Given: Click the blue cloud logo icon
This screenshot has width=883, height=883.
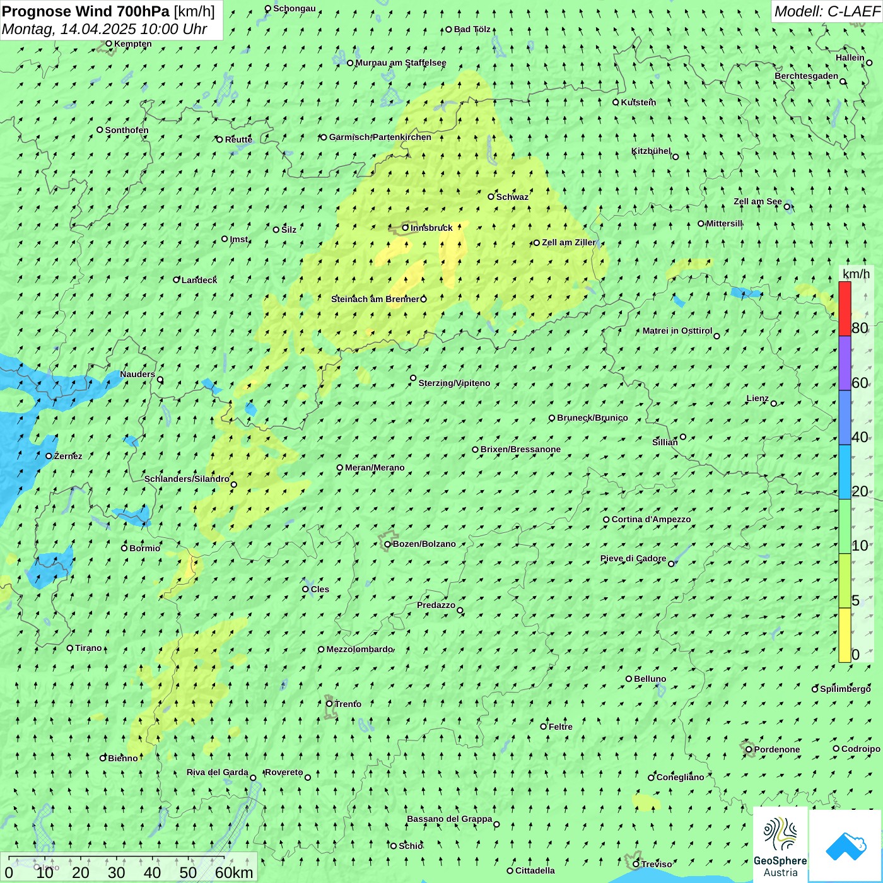Looking at the screenshot, I should click(846, 846).
